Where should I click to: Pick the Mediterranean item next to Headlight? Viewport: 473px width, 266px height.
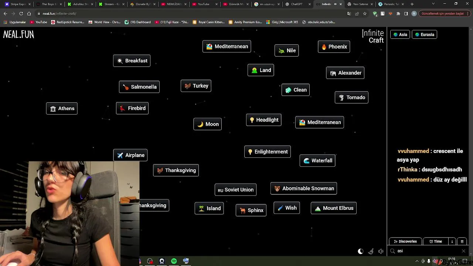tap(320, 122)
